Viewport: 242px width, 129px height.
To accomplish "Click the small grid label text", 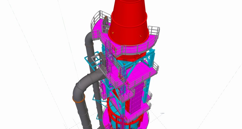I will tap(162, 113).
